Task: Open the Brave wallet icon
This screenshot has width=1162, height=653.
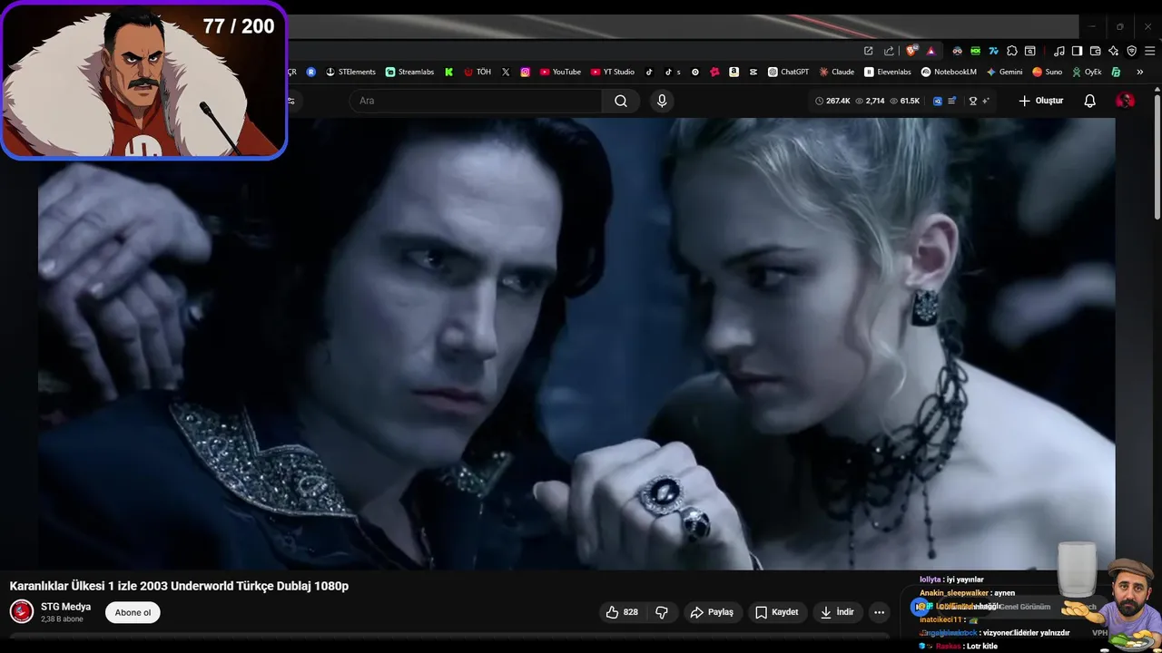Action: pos(1095,51)
